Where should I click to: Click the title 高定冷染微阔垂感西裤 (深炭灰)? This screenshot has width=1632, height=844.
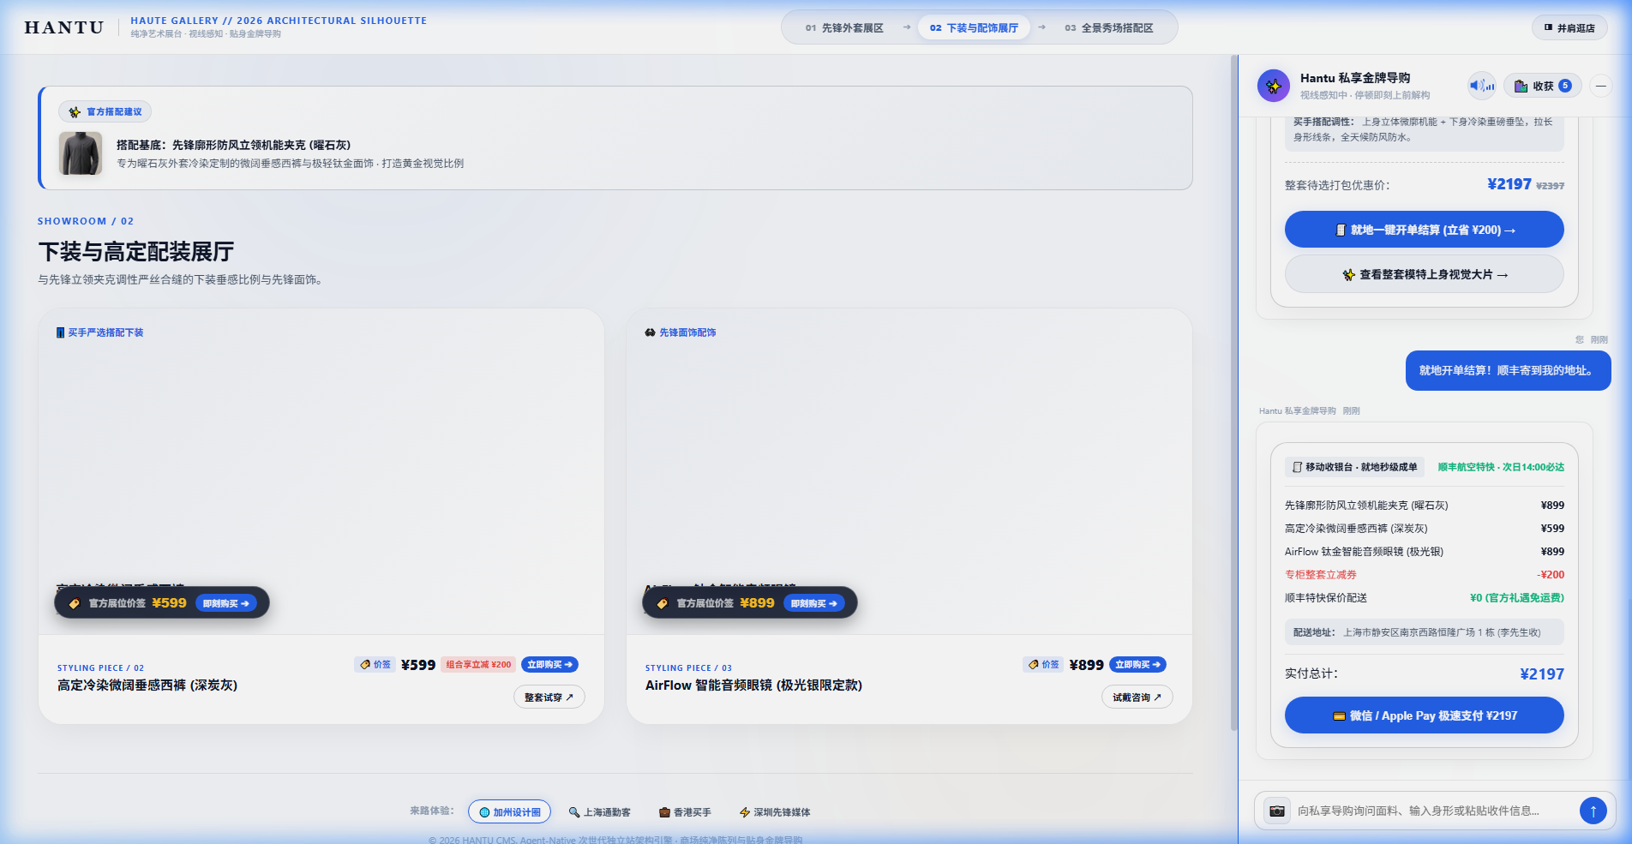pyautogui.click(x=147, y=685)
